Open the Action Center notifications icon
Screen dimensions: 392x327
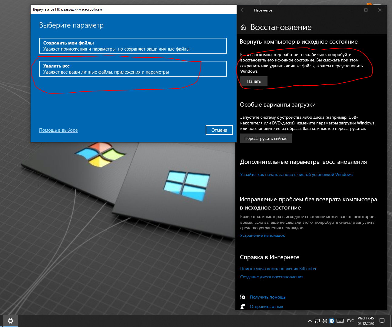point(382,321)
